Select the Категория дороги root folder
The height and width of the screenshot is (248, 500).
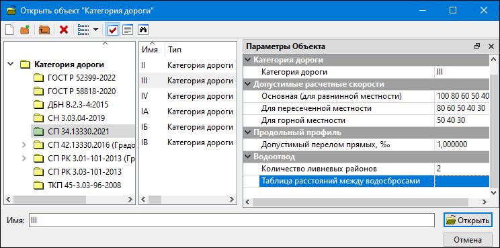pyautogui.click(x=69, y=65)
